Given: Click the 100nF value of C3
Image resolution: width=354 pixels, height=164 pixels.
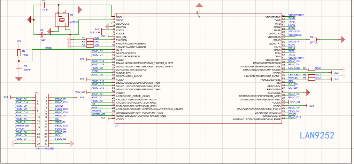Looking at the screenshot, I should [27, 70].
